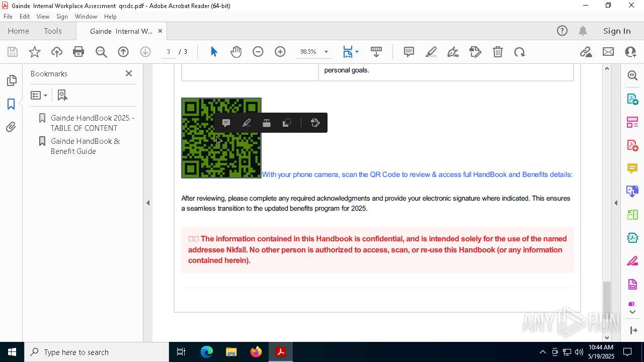Print the document with the printer icon
Image resolution: width=644 pixels, height=362 pixels.
click(x=78, y=52)
